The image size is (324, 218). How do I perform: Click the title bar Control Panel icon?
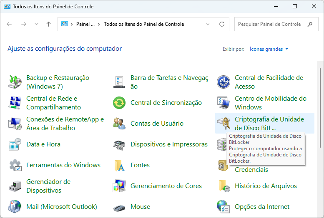[x=7, y=6]
